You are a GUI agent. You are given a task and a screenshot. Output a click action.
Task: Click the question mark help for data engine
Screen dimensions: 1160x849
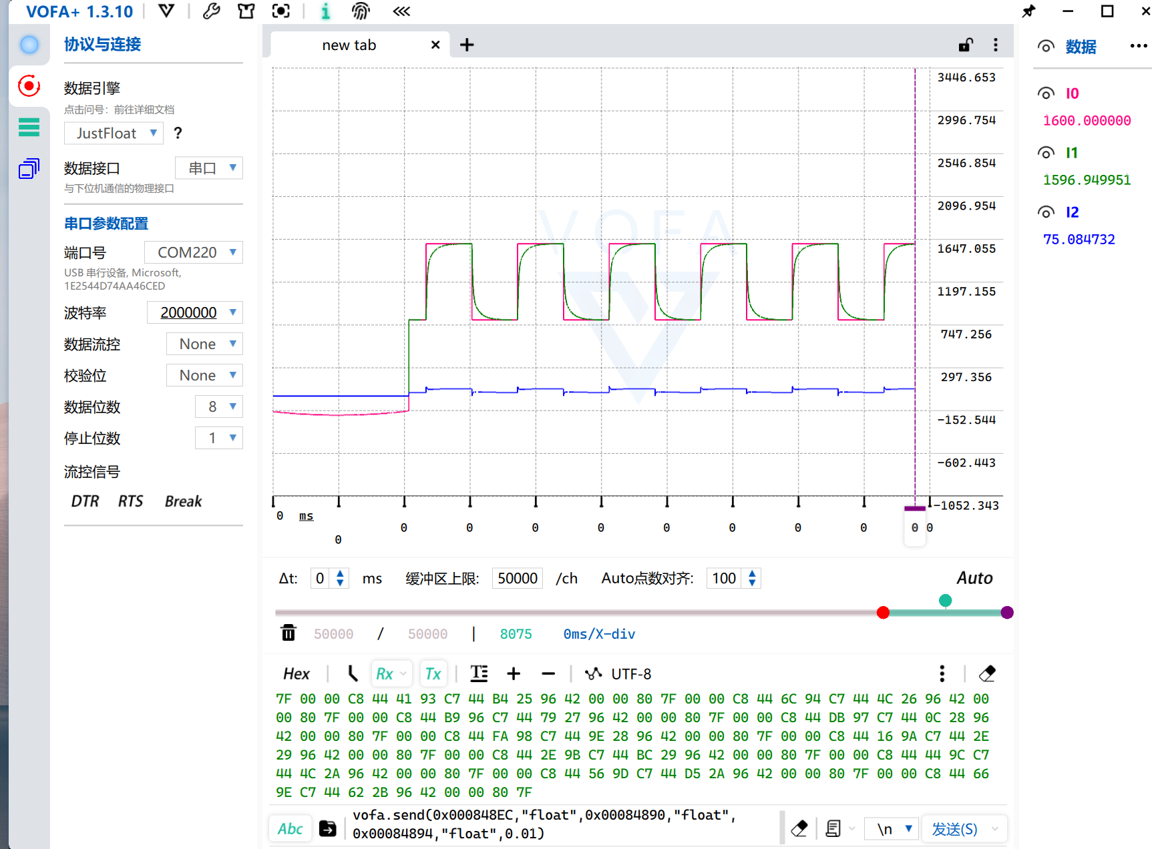(178, 133)
